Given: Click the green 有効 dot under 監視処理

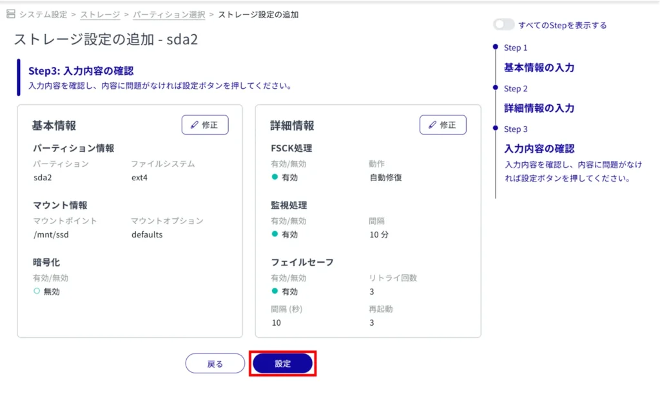Looking at the screenshot, I should pos(275,234).
